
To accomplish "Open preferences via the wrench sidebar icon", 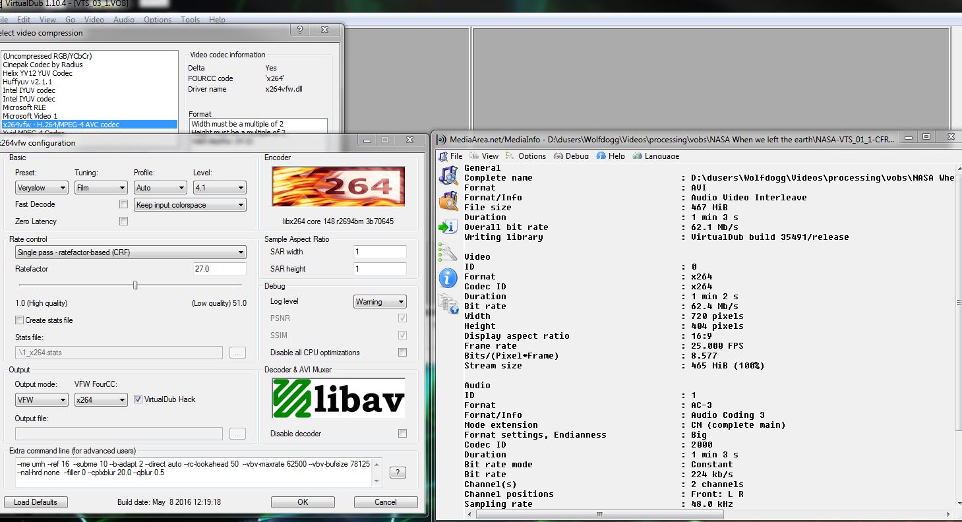I will tap(448, 252).
